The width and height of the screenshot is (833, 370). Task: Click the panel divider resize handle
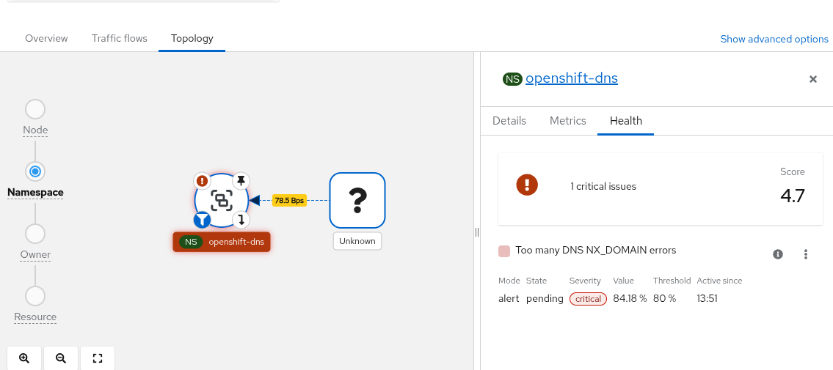[x=477, y=232]
